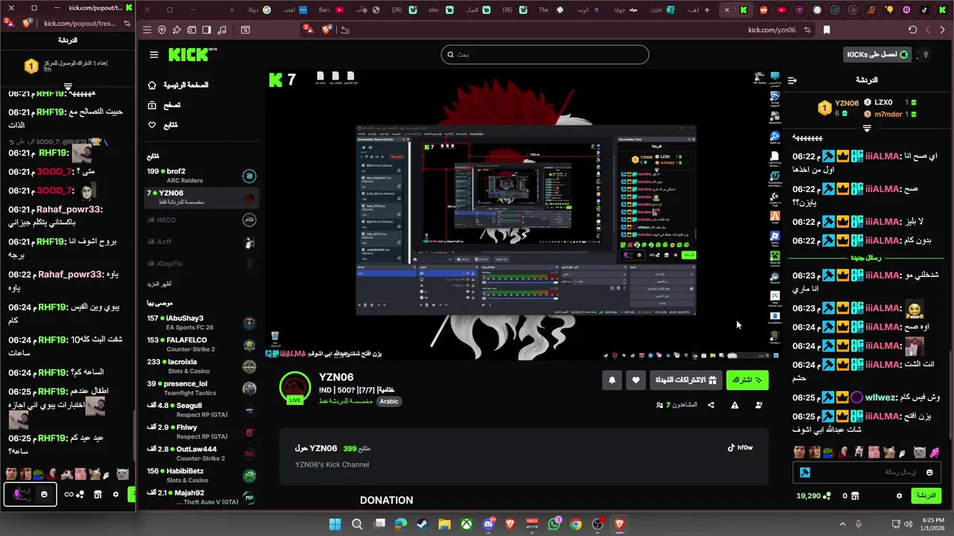Click username wllwez in chat
The width and height of the screenshot is (954, 536).
coord(880,398)
